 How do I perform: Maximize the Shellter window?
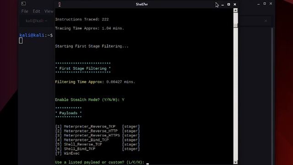point(229,4)
